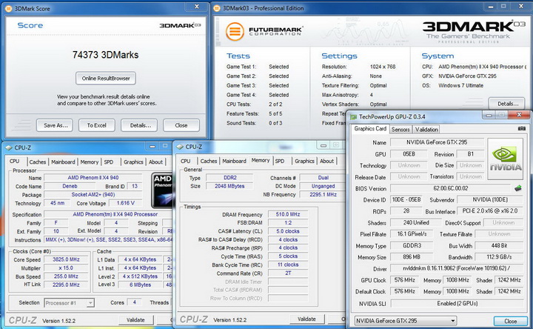The width and height of the screenshot is (533, 329).
Task: Open Mainboard tab in Memory CPU-Z window
Action: click(234, 161)
